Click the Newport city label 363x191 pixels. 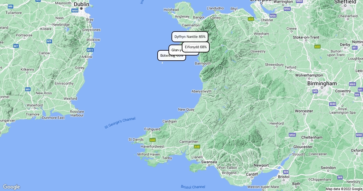[261, 165]
